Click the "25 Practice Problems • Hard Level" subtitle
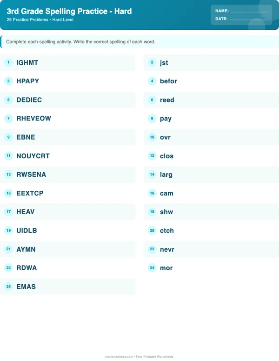This screenshot has width=279, height=361. [40, 20]
